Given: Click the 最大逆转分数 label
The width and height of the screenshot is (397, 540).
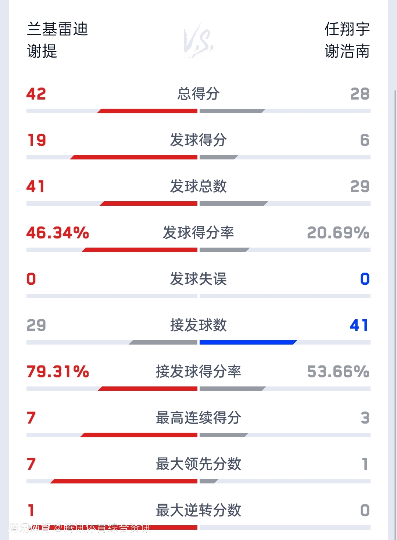Looking at the screenshot, I should [x=198, y=510].
